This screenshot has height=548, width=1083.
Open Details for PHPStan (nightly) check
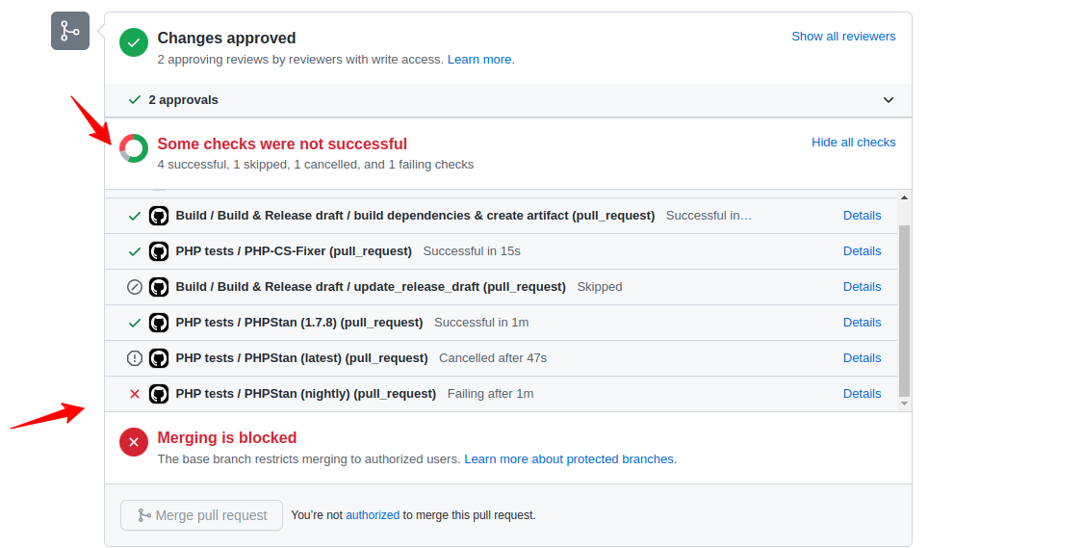[x=862, y=394]
